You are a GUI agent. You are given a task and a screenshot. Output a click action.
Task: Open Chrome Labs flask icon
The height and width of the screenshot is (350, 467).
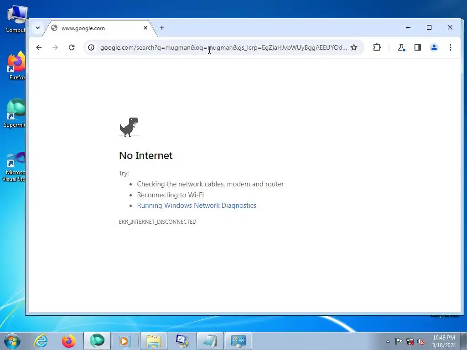(401, 47)
